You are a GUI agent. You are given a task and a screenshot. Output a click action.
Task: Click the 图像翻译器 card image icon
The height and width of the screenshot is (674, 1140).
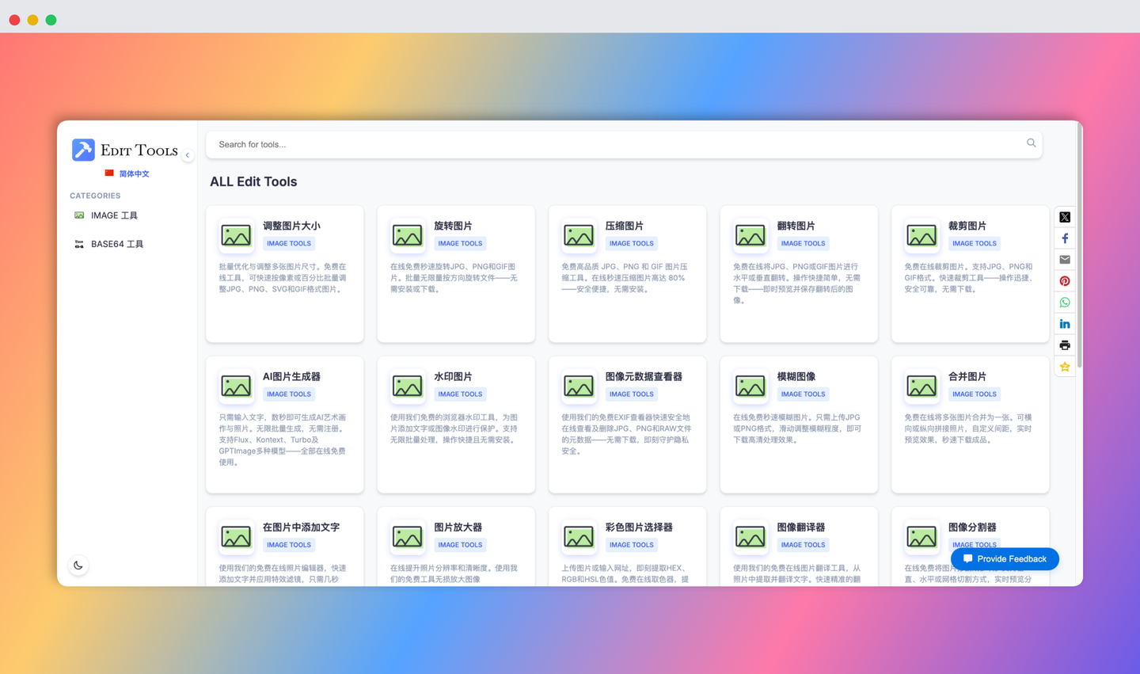750,537
